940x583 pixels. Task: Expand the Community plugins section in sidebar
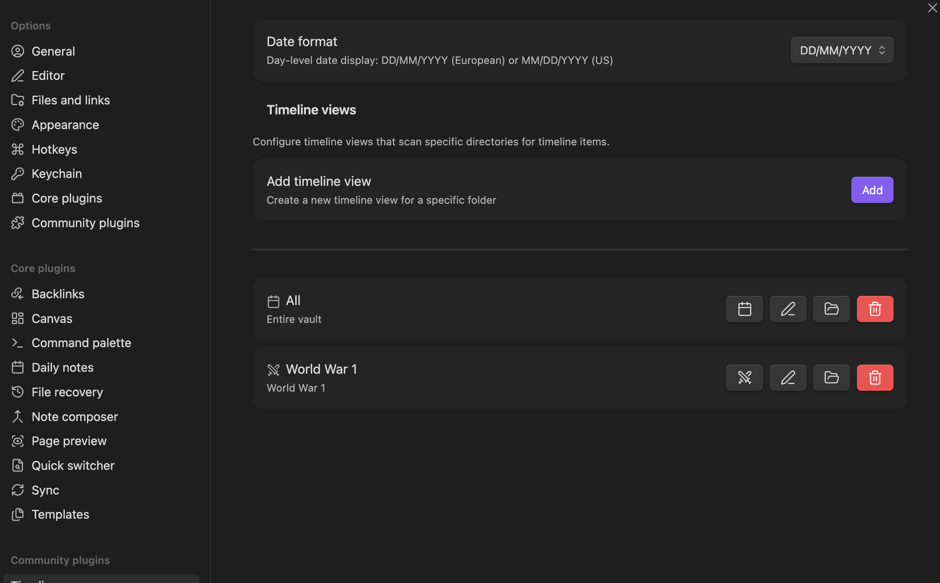click(85, 223)
